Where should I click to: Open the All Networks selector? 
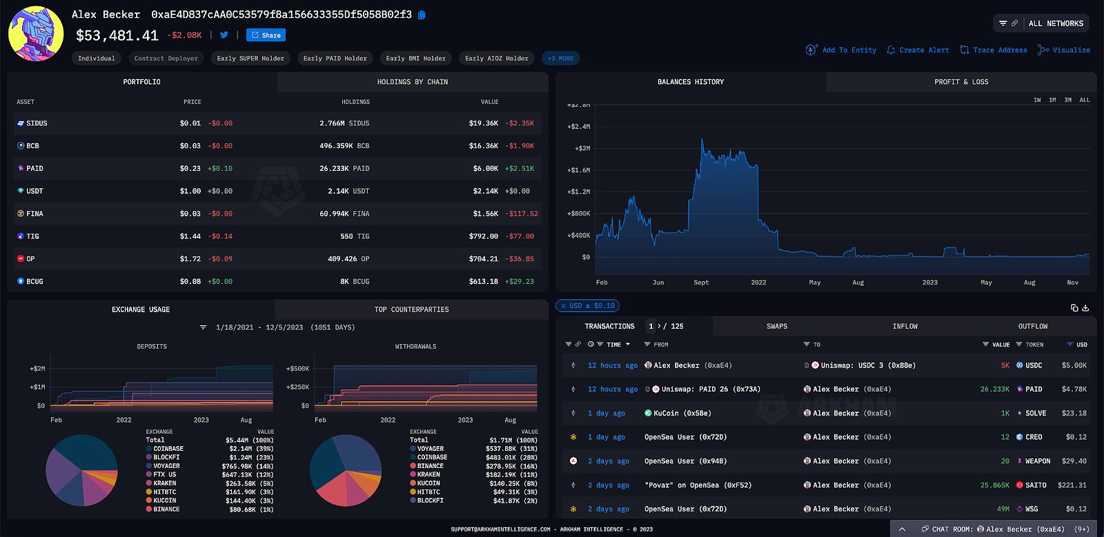pyautogui.click(x=1056, y=23)
